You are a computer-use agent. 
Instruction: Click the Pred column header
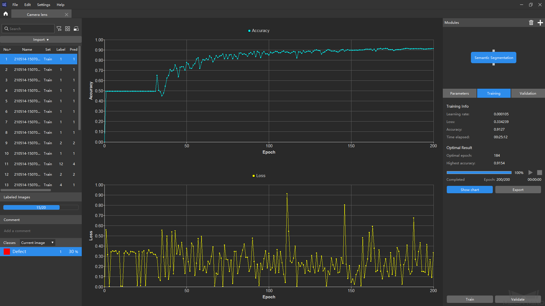[74, 49]
